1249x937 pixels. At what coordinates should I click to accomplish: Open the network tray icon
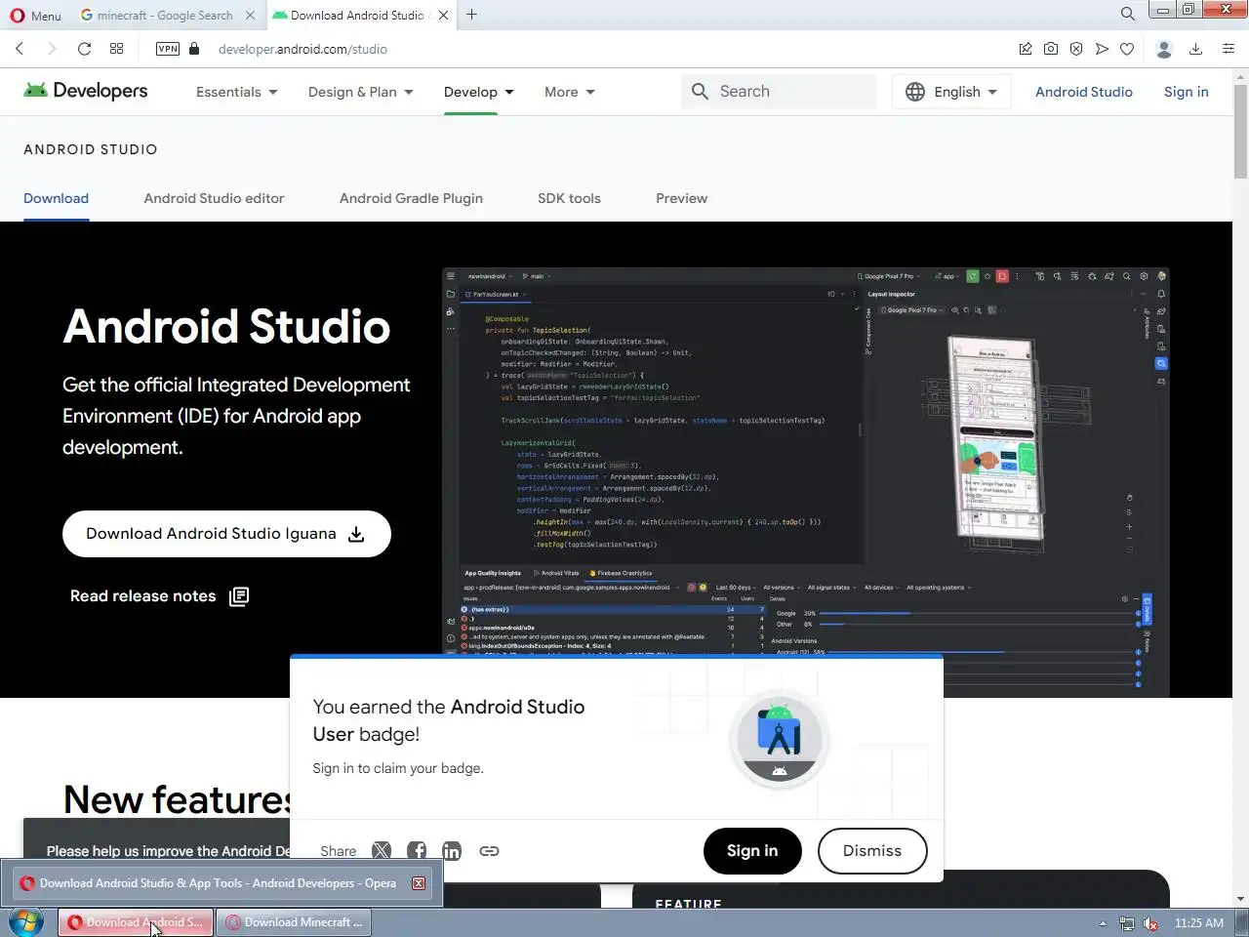(1127, 923)
